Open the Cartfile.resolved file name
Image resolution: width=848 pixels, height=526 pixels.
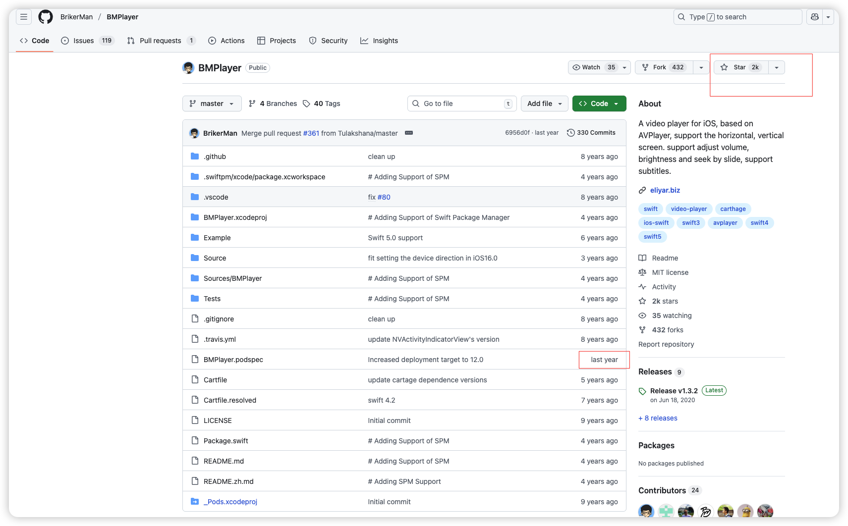coord(230,400)
